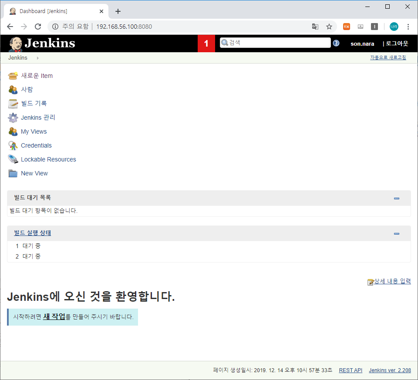The image size is (418, 380).
Task: Open the Credentials link
Action: coord(36,145)
